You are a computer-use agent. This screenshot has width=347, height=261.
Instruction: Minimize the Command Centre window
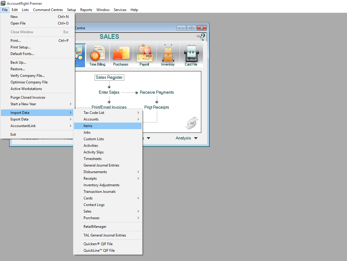point(181,28)
